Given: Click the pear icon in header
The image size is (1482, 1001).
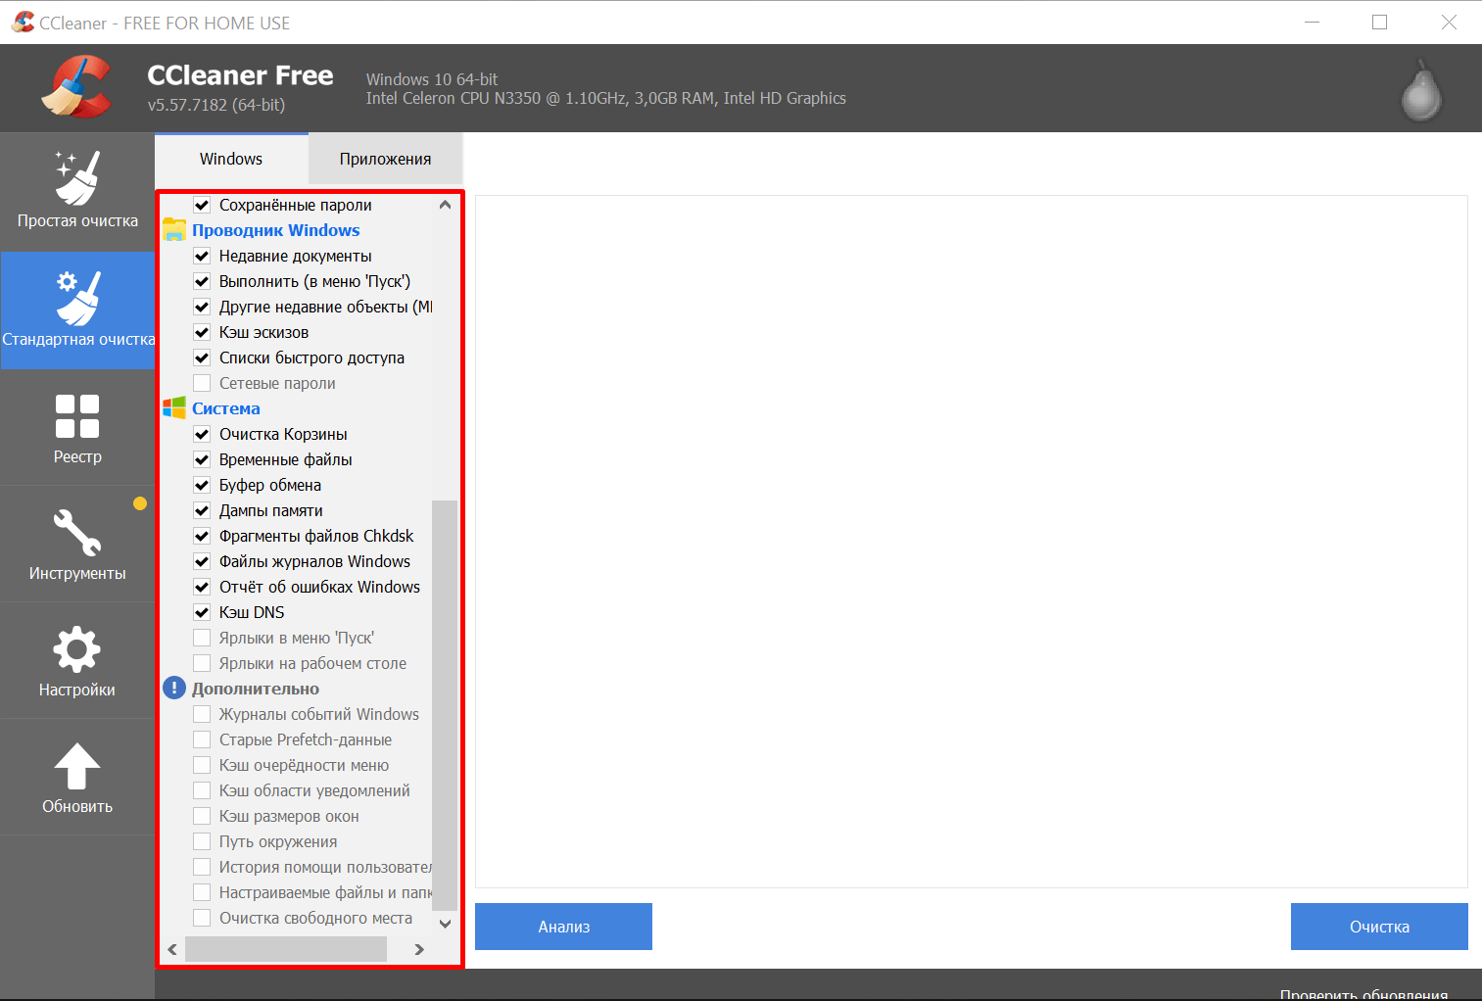Looking at the screenshot, I should coord(1420,91).
